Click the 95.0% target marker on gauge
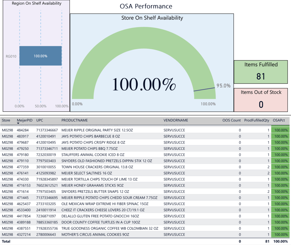This screenshot has height=245, width=291. point(204,89)
